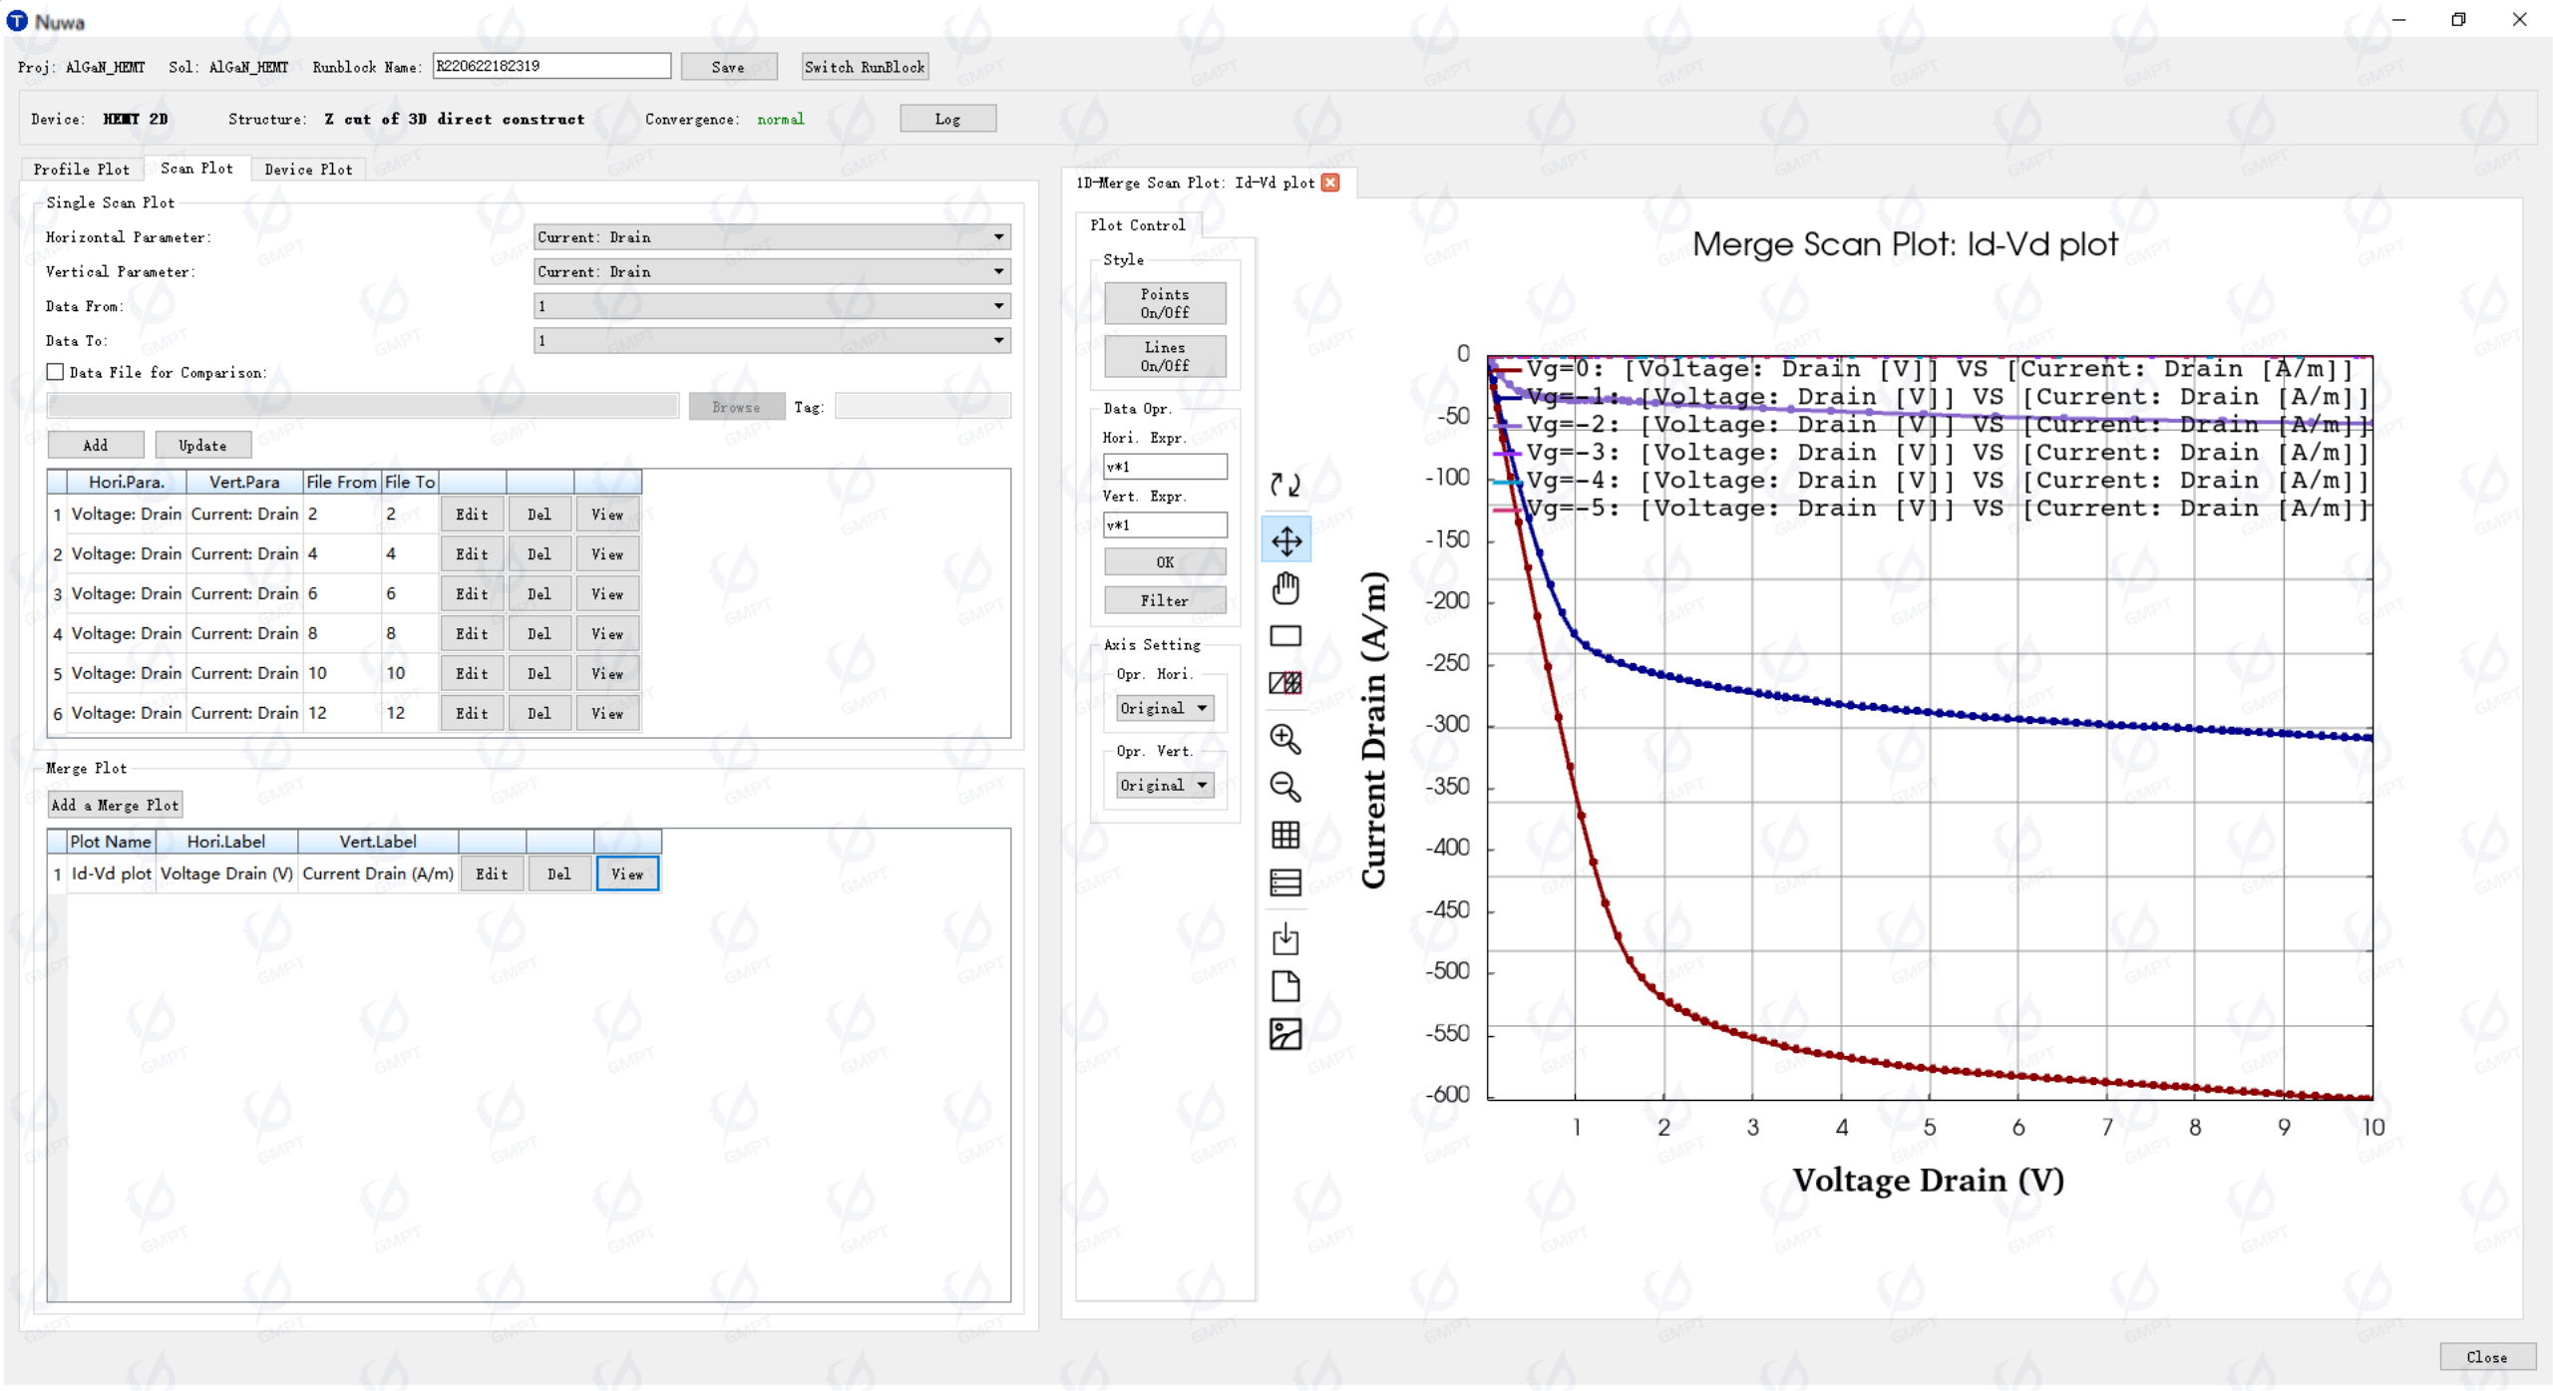Click the Nuwa application logo
The width and height of the screenshot is (2553, 1391).
[17, 21]
